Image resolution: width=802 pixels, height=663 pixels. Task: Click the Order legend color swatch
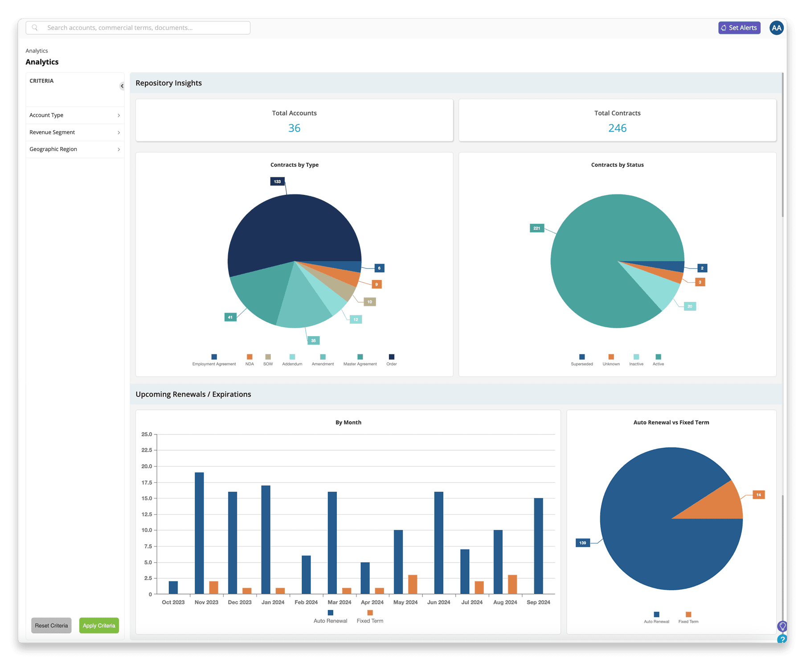click(x=392, y=357)
